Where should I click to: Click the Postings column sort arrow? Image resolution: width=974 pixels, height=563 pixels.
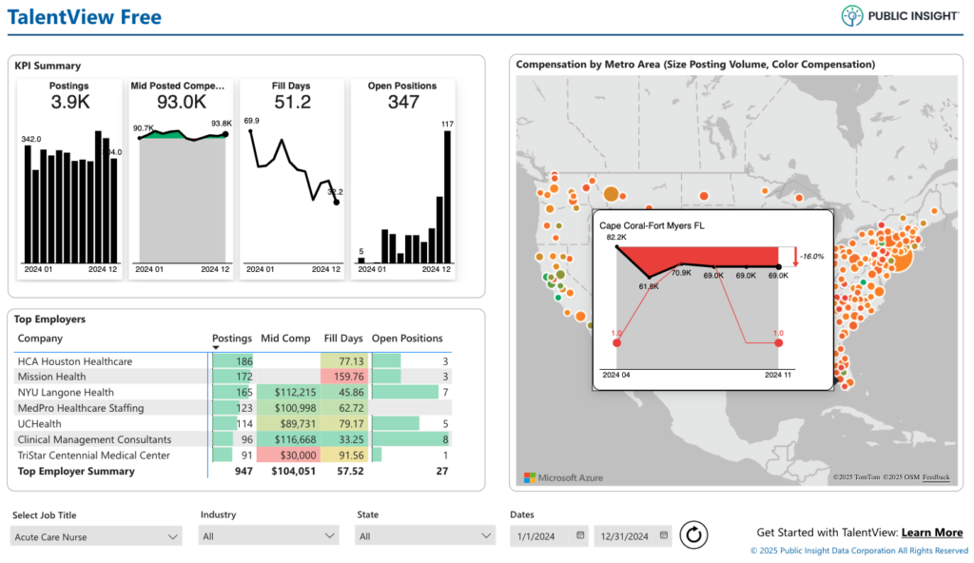tap(216, 348)
